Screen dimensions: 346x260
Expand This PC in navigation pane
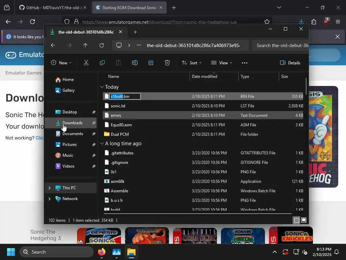point(49,188)
